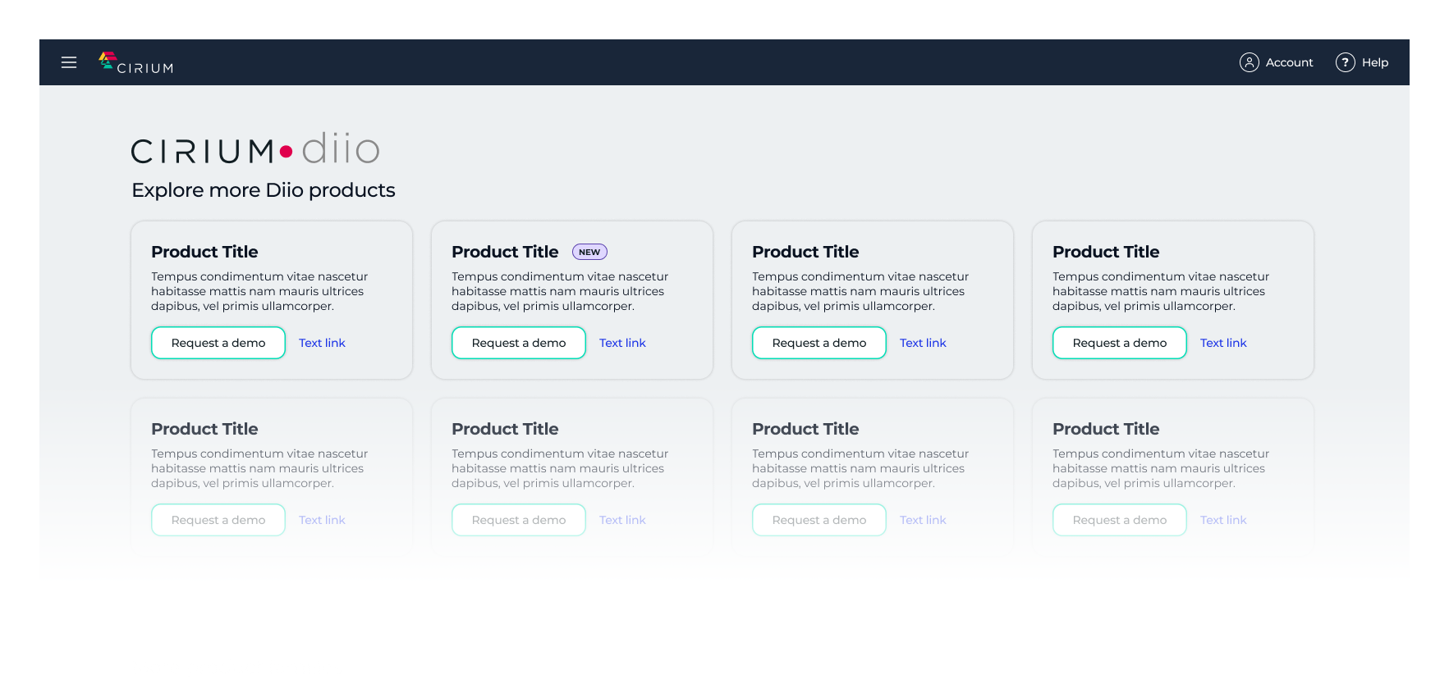Request a demo on first bottom-row card

pos(218,520)
